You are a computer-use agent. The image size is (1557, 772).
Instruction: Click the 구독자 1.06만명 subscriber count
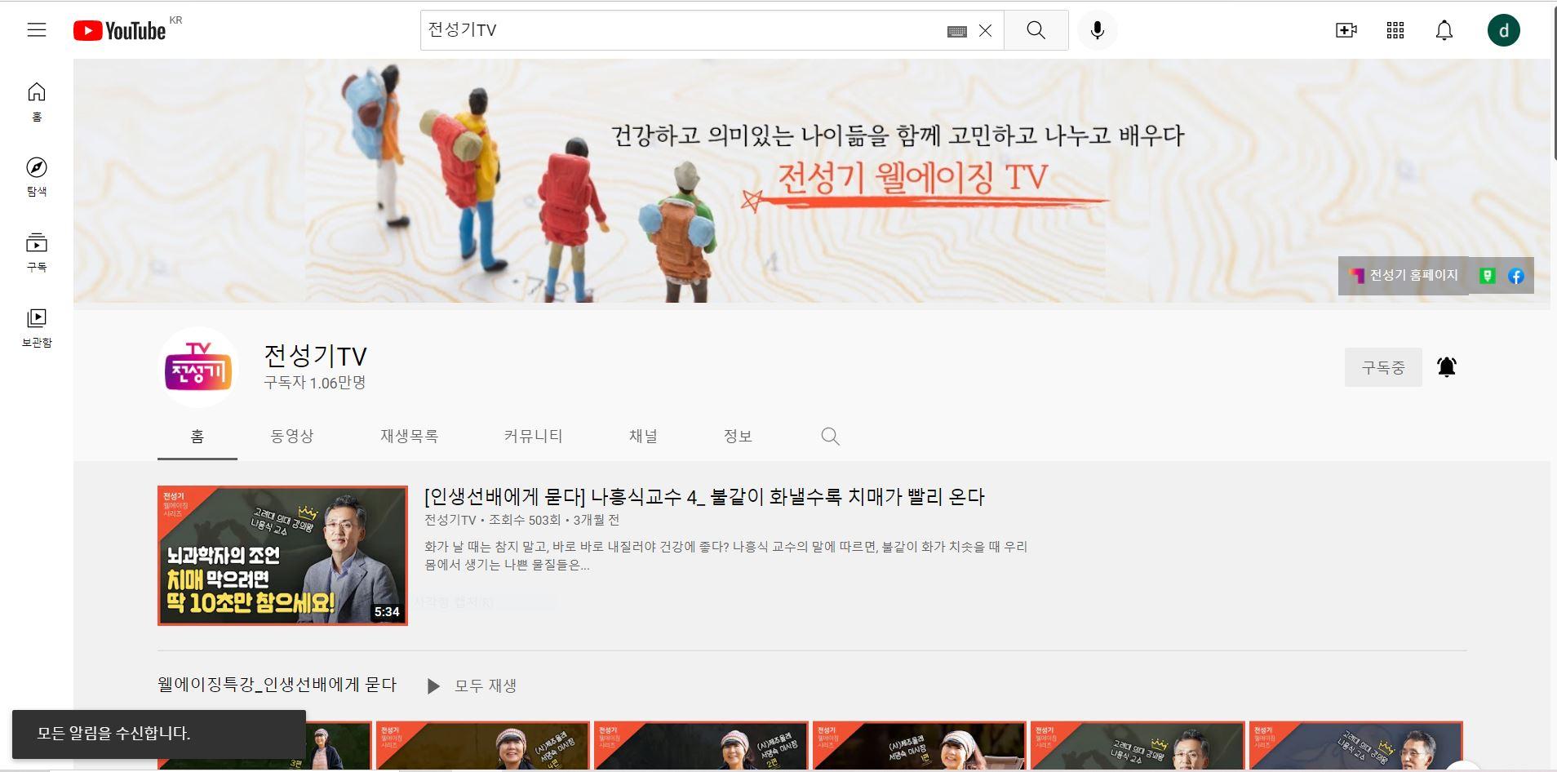(x=314, y=383)
